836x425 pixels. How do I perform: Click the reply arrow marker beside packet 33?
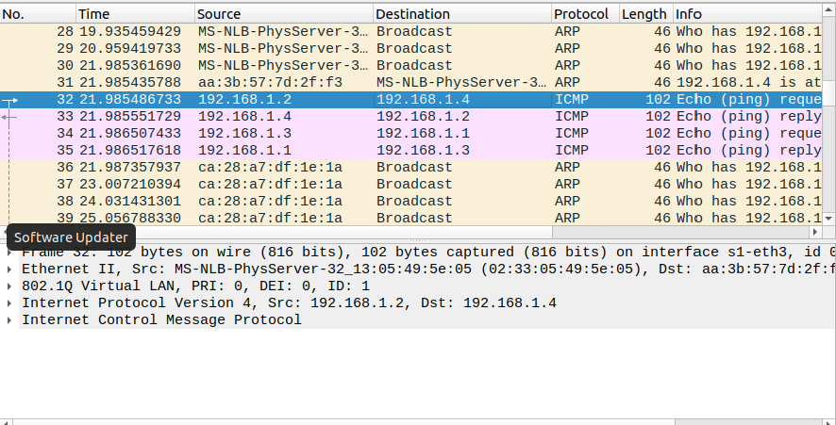coord(9,116)
